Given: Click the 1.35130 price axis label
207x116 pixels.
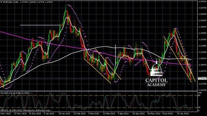Looking at the screenshot, I should [202, 21].
